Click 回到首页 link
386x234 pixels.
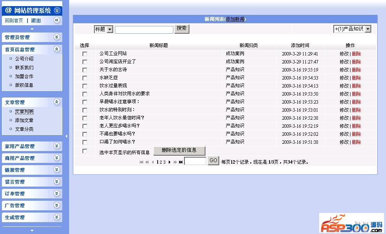(14, 21)
